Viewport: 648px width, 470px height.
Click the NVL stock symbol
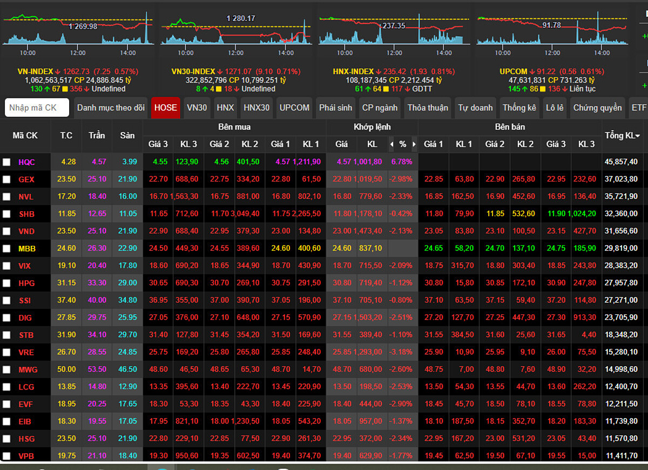tap(26, 197)
